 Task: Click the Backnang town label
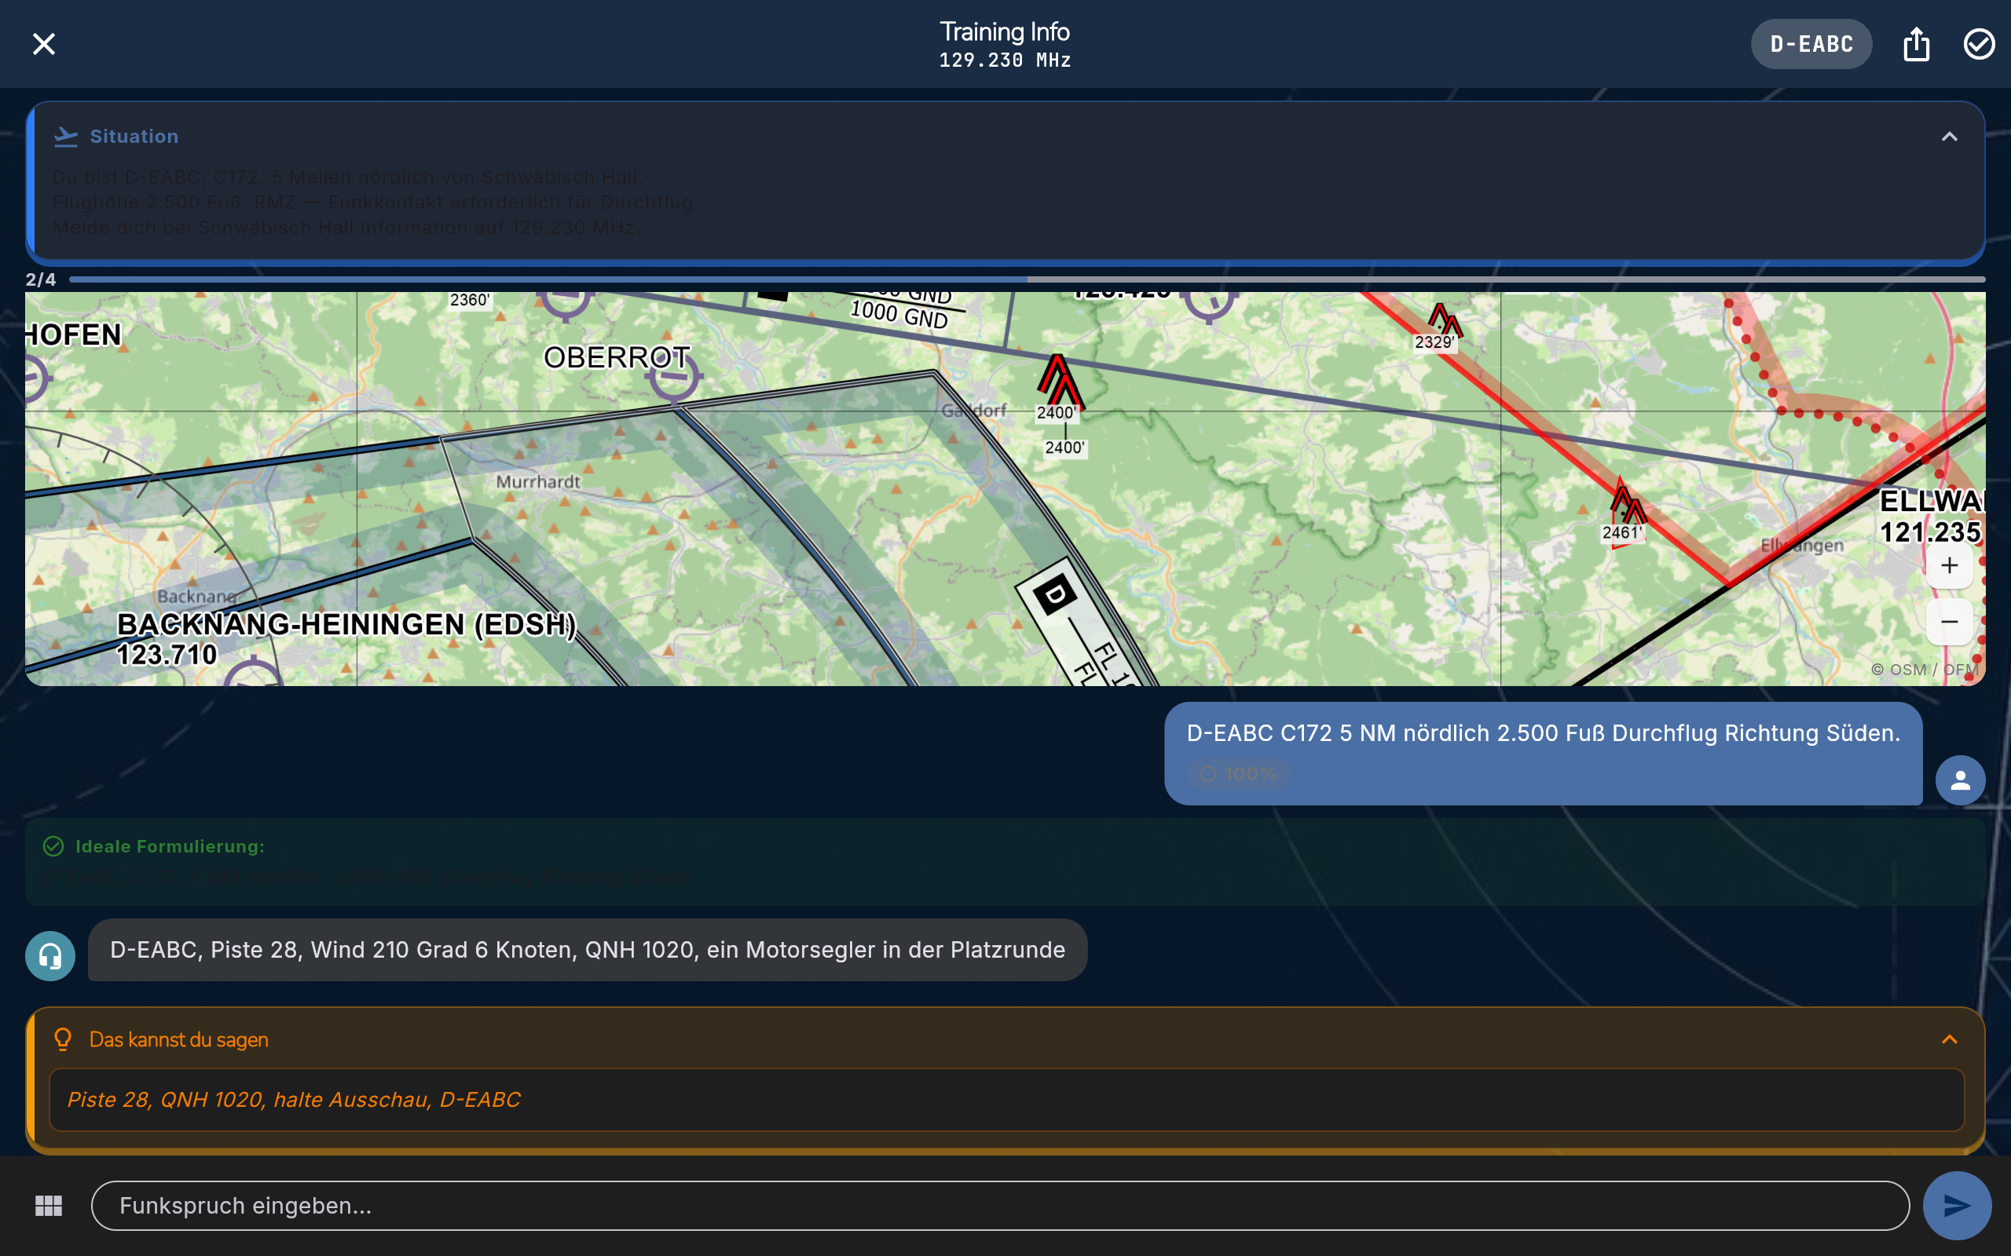196,597
